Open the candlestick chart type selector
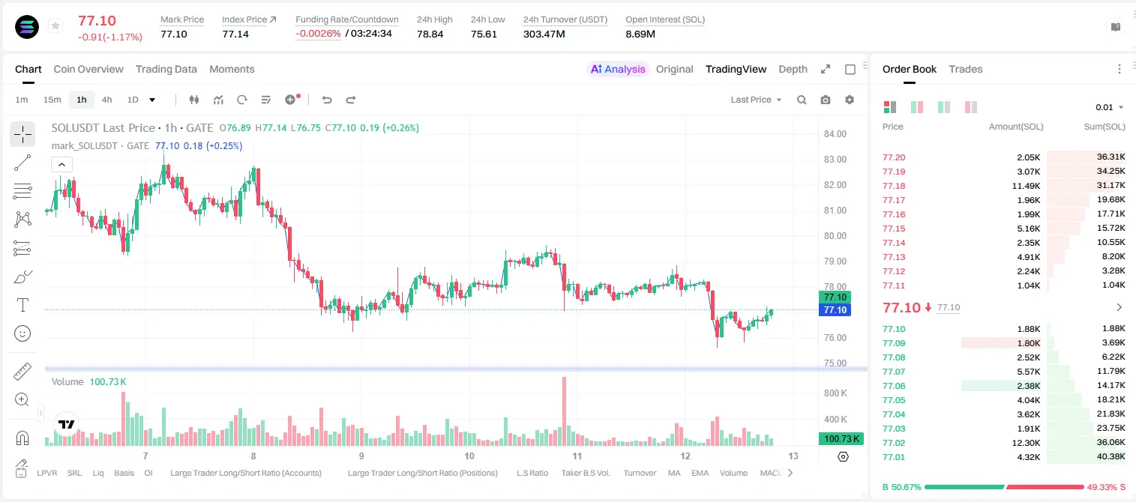The height and width of the screenshot is (502, 1136). click(194, 100)
